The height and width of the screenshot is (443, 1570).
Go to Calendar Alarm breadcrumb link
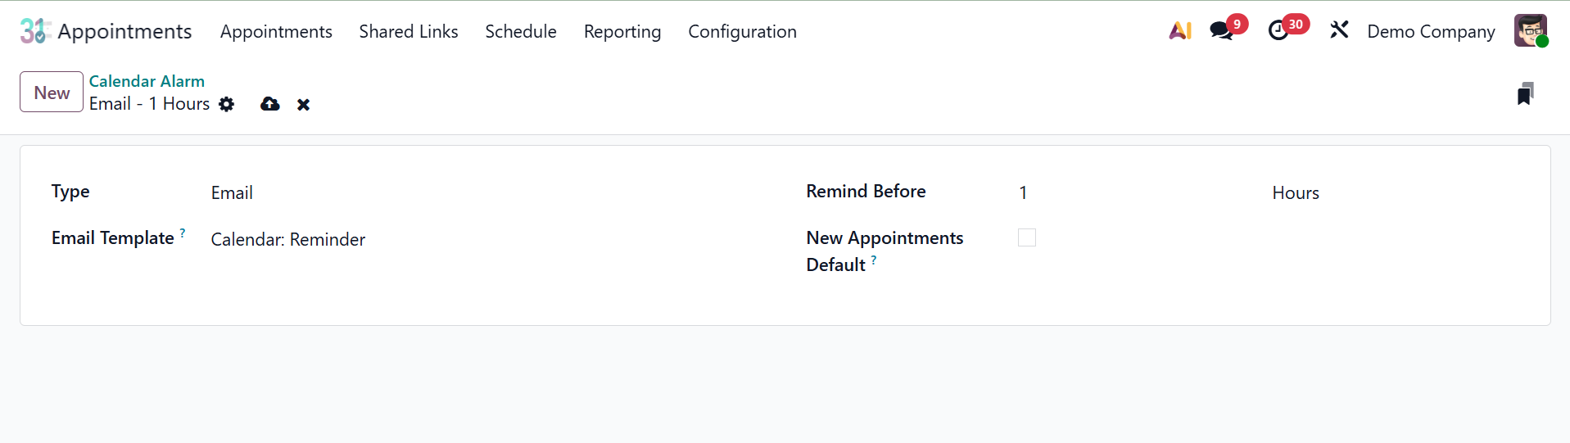[147, 81]
